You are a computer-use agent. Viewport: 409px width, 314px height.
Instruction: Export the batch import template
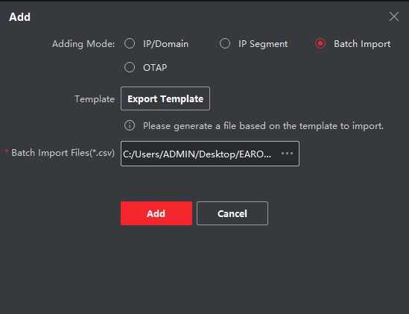(165, 98)
